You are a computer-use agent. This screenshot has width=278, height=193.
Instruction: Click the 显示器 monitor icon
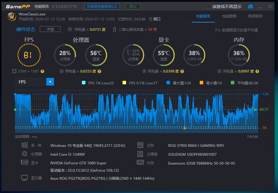coord(25,178)
